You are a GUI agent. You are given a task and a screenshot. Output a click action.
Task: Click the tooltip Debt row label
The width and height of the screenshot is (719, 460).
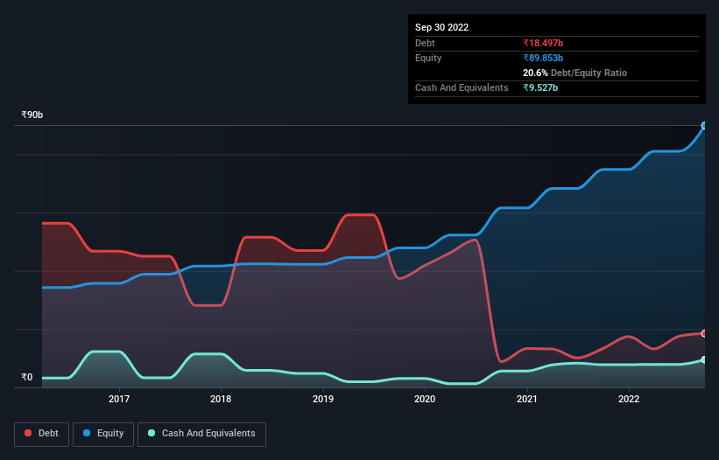(425, 43)
